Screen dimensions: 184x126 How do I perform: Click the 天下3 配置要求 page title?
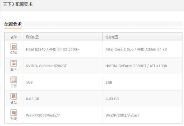(x=18, y=4)
